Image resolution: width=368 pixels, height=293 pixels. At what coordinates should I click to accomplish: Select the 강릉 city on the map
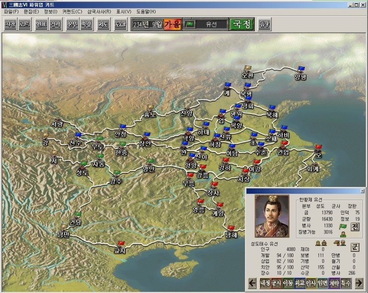point(202,172)
